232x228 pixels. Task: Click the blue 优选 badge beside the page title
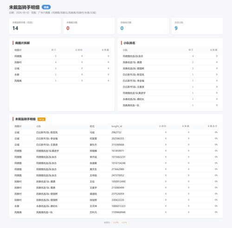[x=46, y=7]
